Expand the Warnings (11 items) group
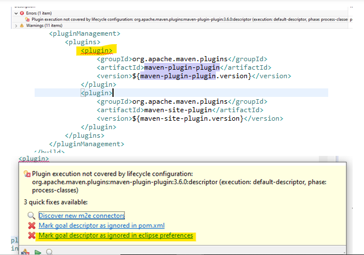This screenshot has width=364, height=255. point(16,25)
